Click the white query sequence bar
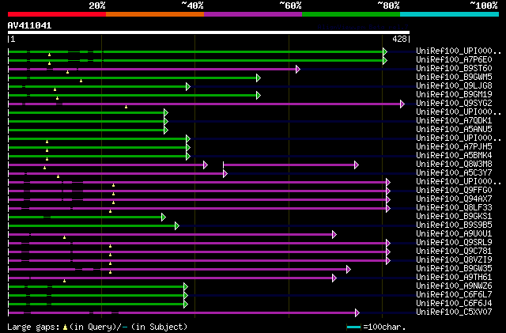 pyautogui.click(x=209, y=32)
